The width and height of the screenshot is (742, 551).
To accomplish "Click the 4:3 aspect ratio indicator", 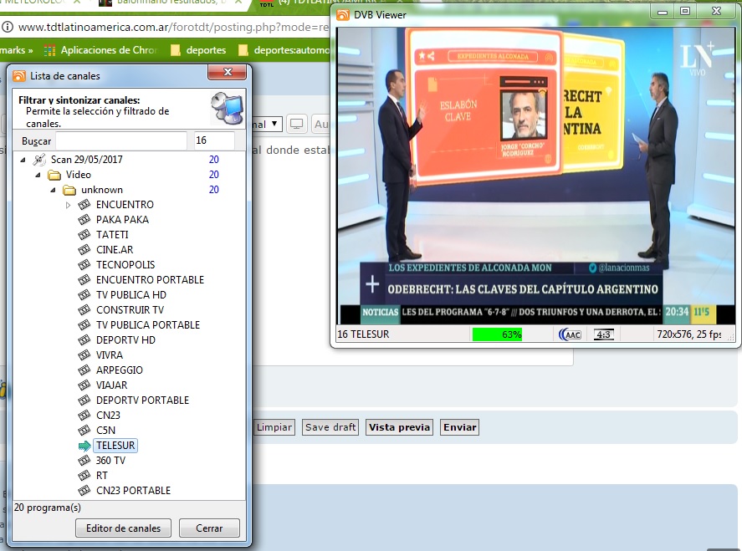I will pyautogui.click(x=604, y=334).
